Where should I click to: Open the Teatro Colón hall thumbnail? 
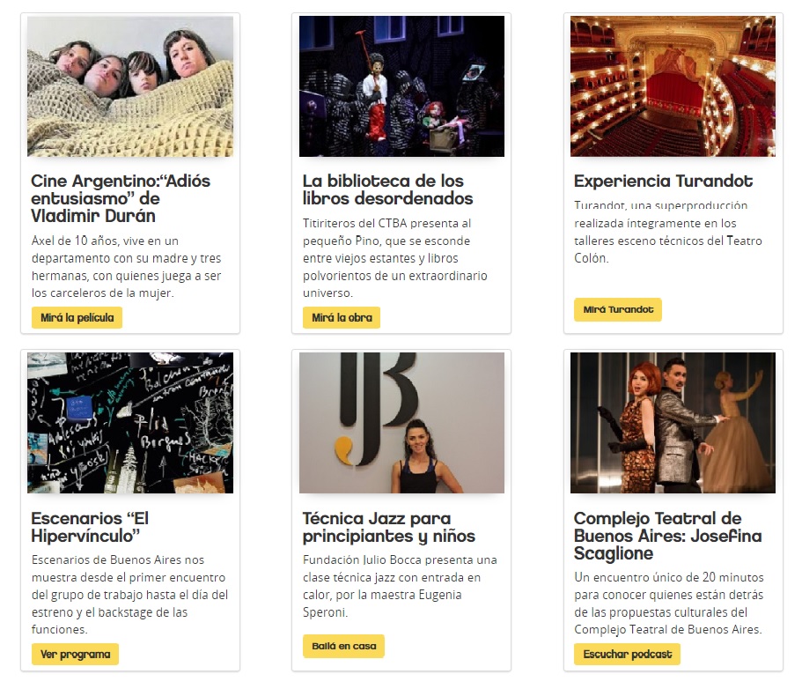(x=673, y=86)
